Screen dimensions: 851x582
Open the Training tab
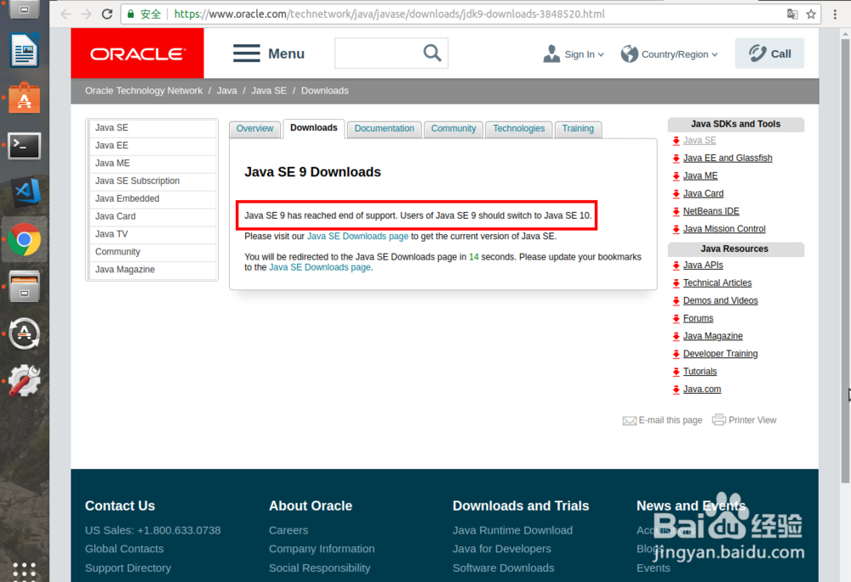(x=578, y=128)
